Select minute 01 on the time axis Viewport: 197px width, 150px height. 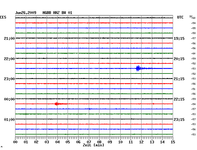click(26, 142)
